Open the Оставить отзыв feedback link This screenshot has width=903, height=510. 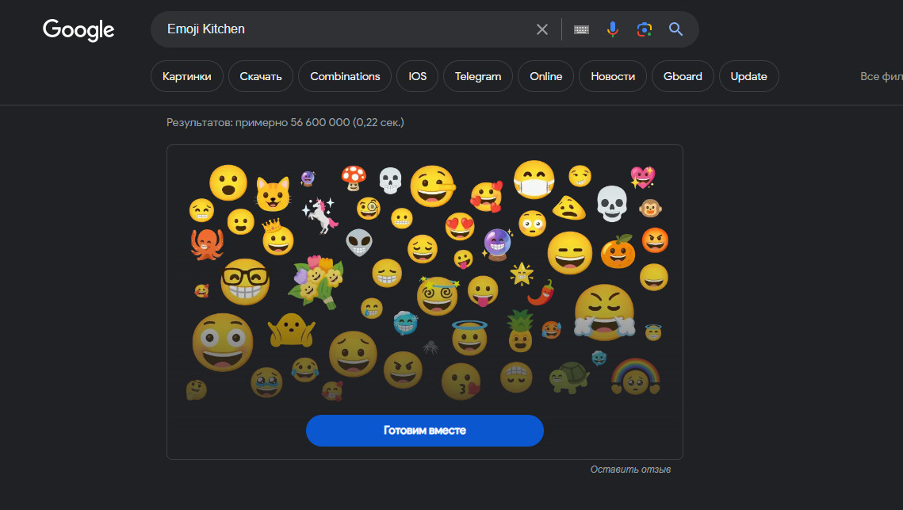coord(630,470)
